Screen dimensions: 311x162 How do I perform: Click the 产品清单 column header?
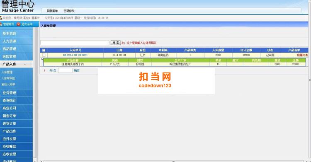click(294, 50)
